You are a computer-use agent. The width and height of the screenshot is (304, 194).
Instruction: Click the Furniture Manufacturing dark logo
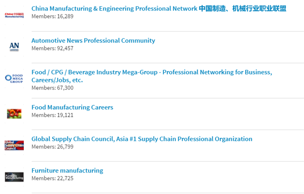pyautogui.click(x=14, y=177)
